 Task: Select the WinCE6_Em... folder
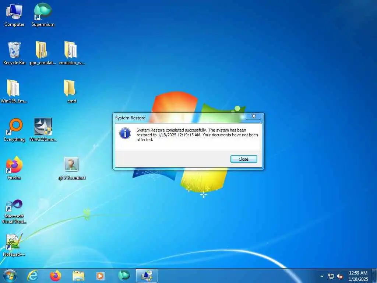[x=14, y=92]
